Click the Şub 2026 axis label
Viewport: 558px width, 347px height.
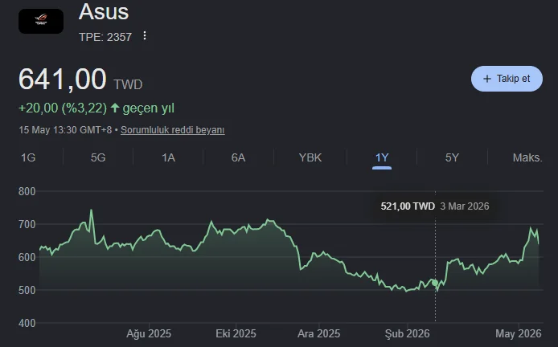point(408,334)
